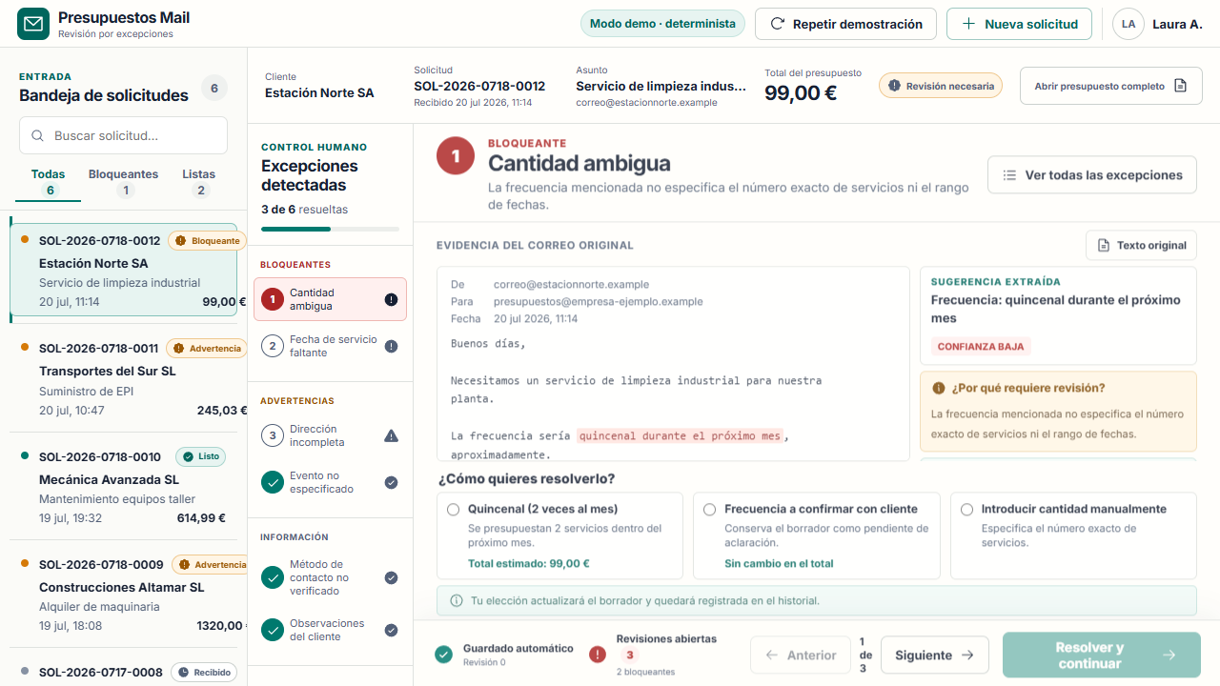
Task: Click 'Sin cambio en el total' text
Action: pos(779,563)
